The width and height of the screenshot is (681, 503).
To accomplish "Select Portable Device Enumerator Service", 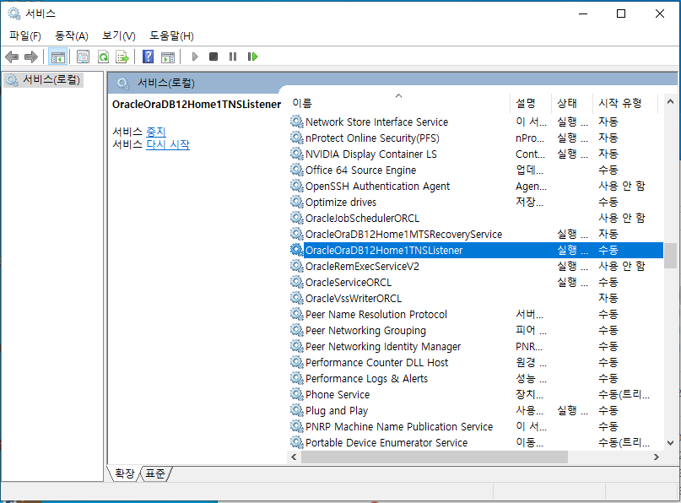I will pyautogui.click(x=386, y=442).
